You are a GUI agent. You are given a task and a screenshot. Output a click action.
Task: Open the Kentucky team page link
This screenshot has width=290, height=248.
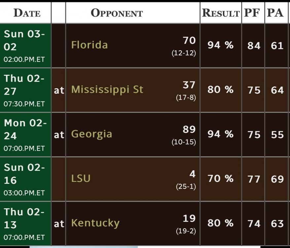coord(95,223)
